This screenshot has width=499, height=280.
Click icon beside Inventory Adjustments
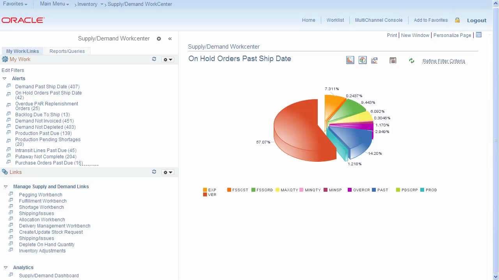tap(11, 250)
